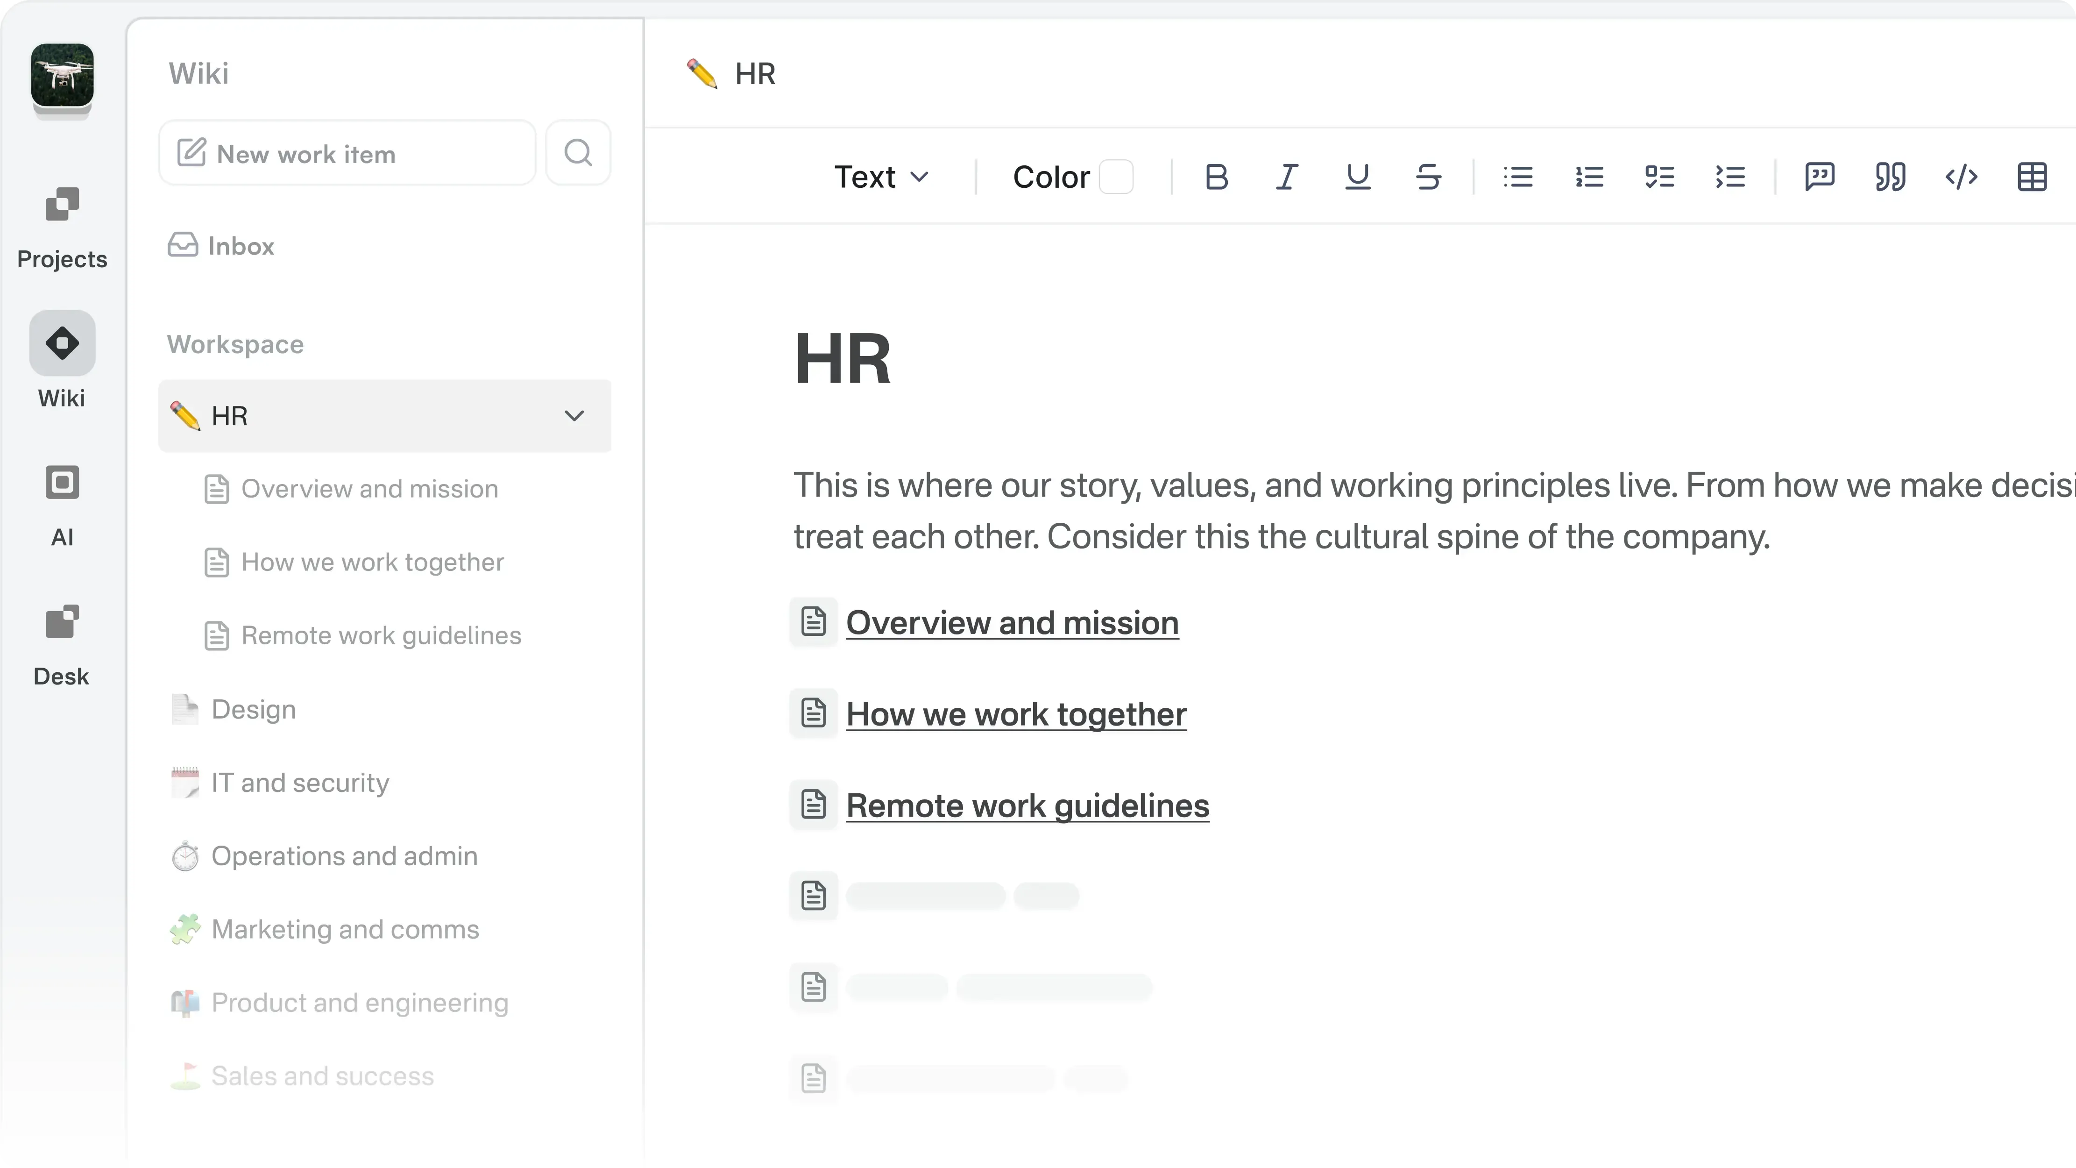Collapse the HR section chevron

pyautogui.click(x=574, y=416)
